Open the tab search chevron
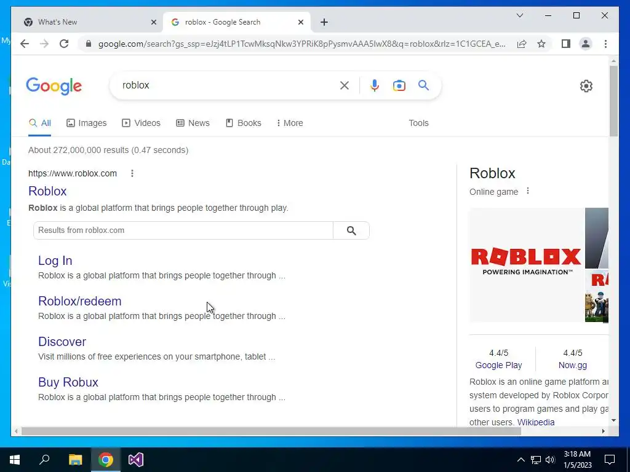 pos(519,15)
